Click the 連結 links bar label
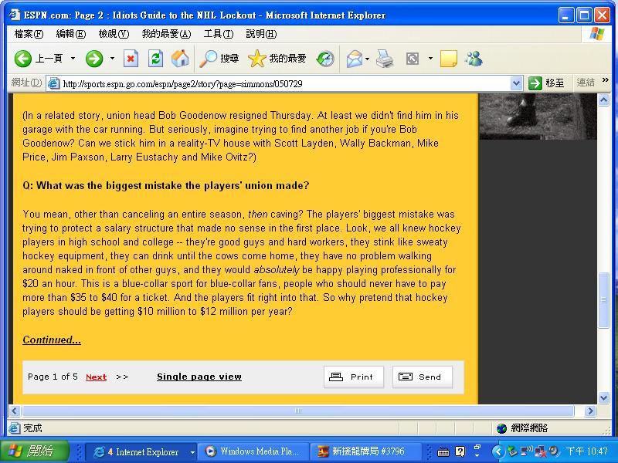 pos(586,83)
